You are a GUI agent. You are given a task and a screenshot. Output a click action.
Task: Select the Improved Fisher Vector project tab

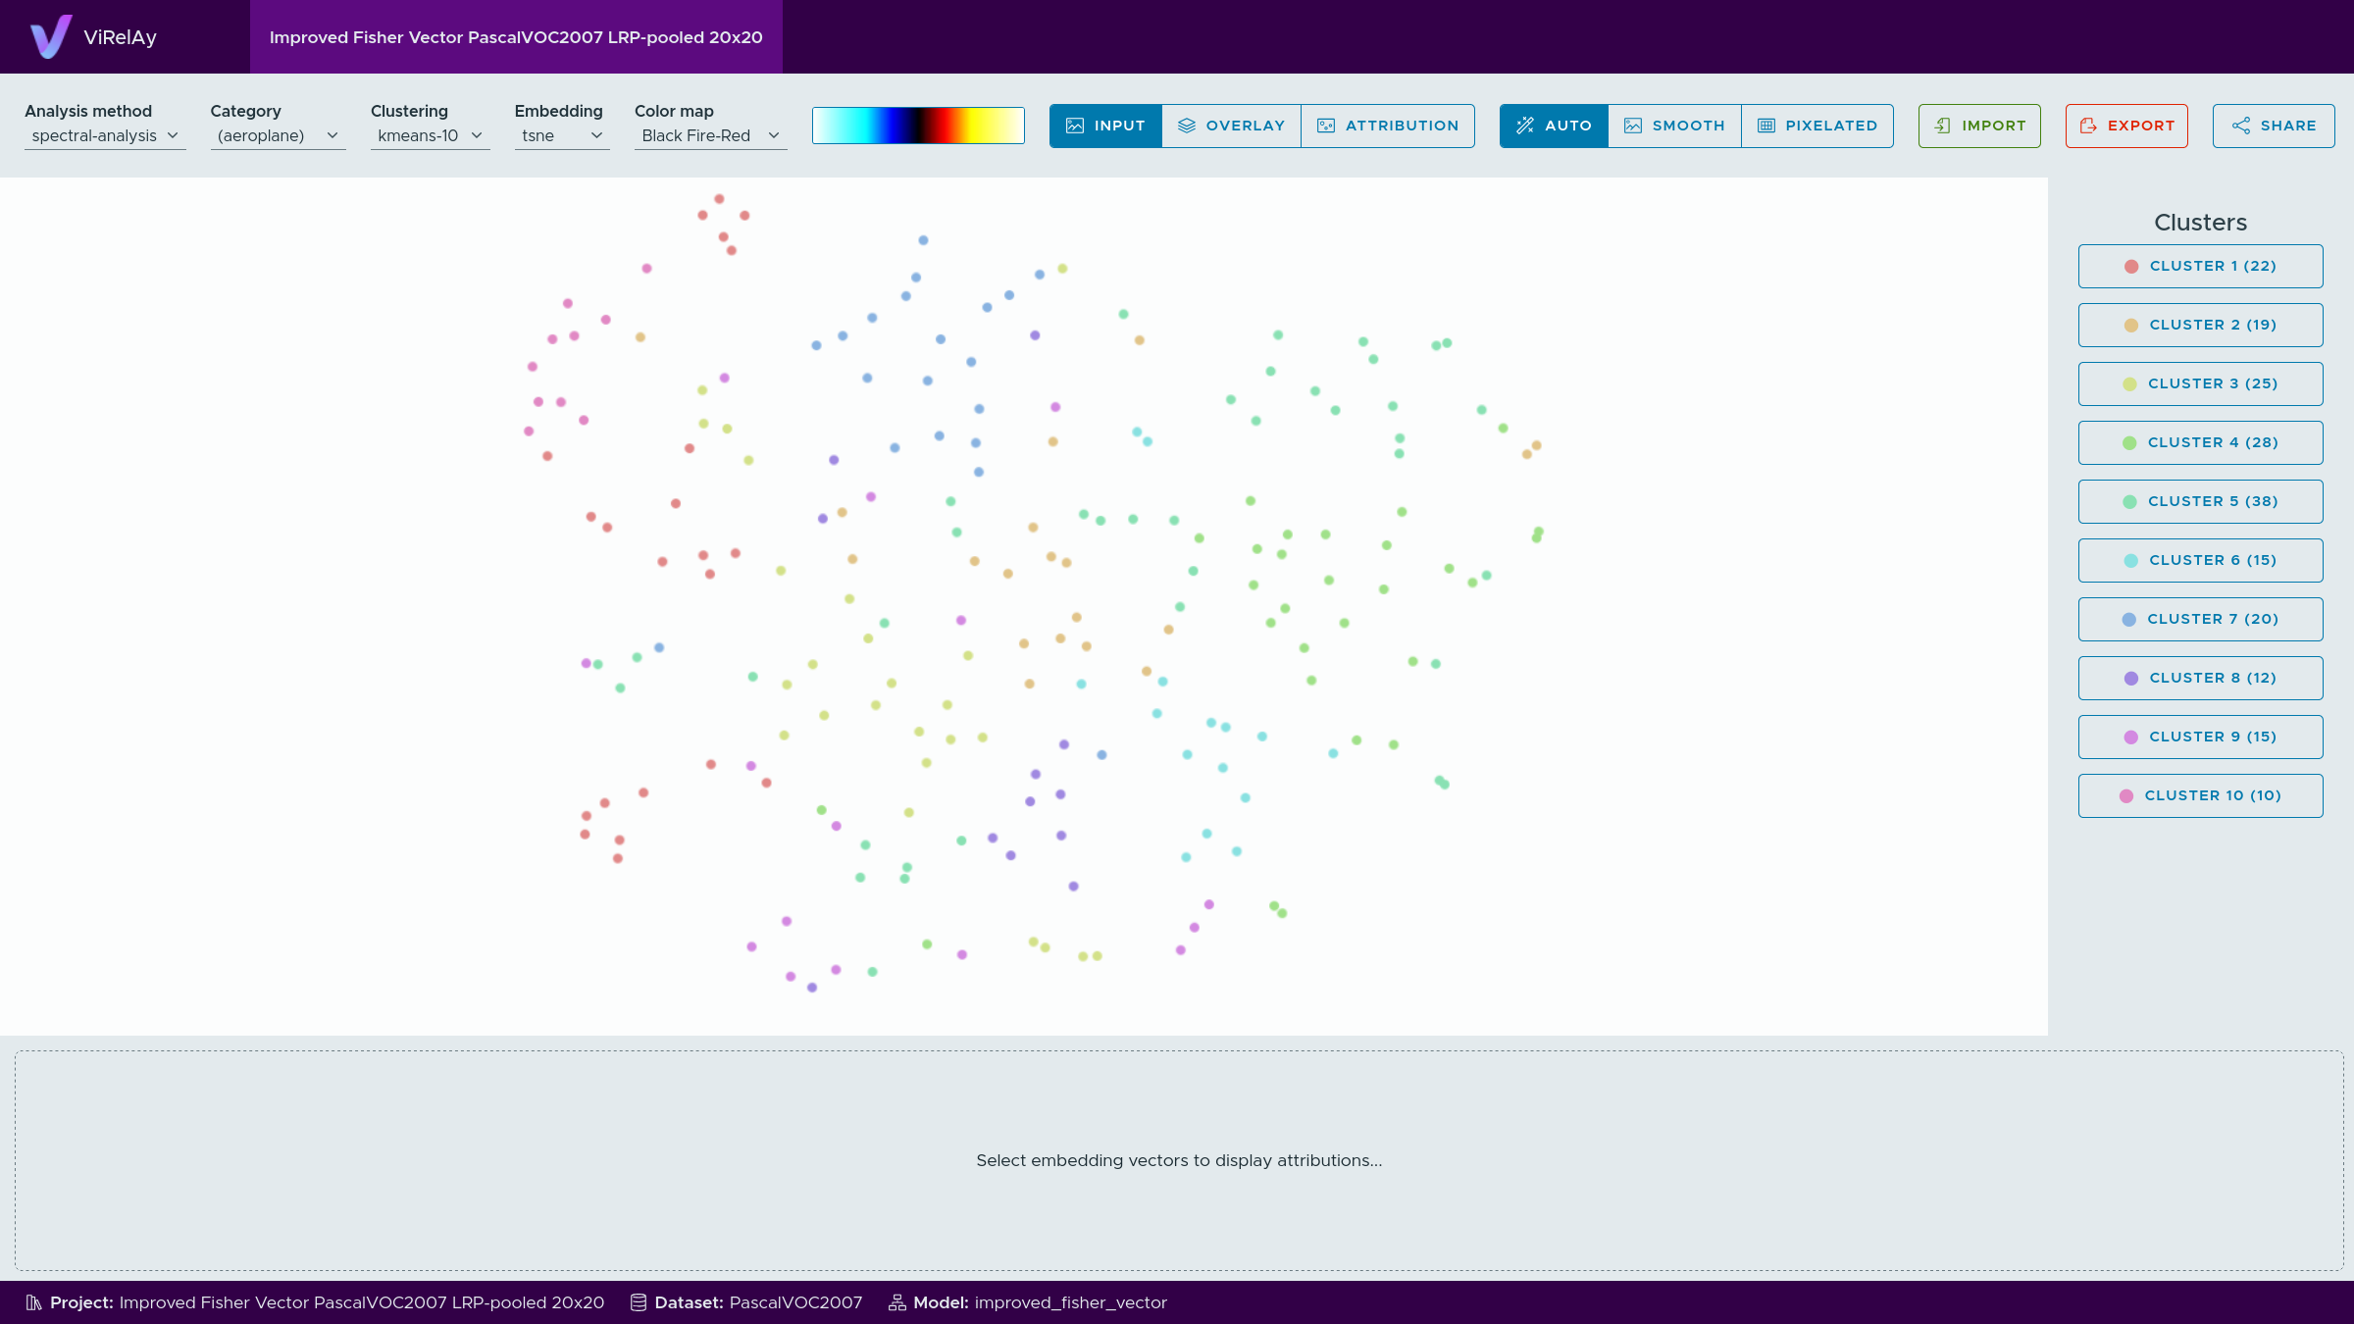pos(516,37)
